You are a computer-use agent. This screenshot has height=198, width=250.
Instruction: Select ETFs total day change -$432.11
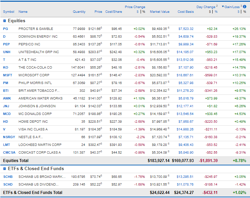pos(210,193)
